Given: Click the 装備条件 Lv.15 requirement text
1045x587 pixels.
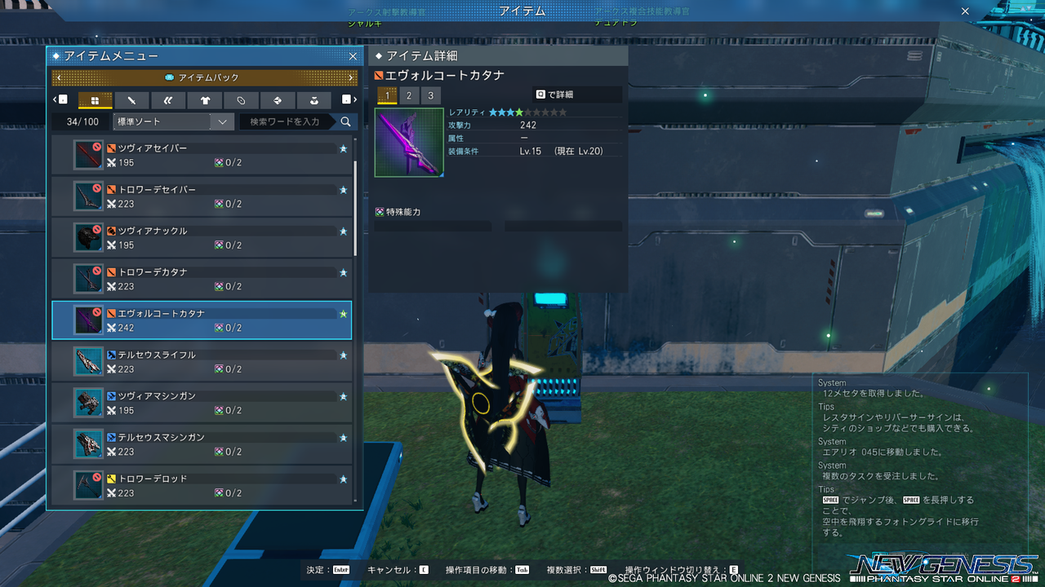Looking at the screenshot, I should point(531,152).
